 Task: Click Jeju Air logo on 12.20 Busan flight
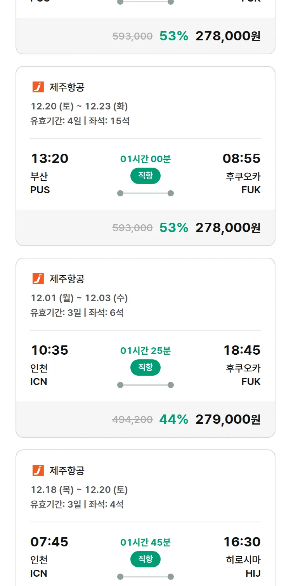click(x=38, y=87)
